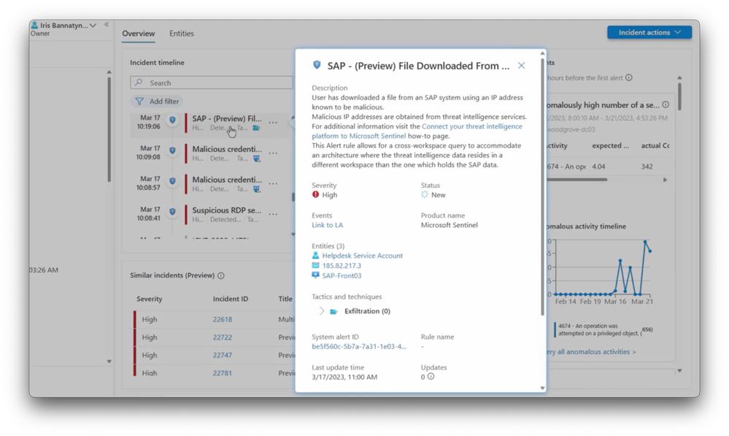Click the system alert ID link
Screen dimensions: 729x436
[x=359, y=347]
